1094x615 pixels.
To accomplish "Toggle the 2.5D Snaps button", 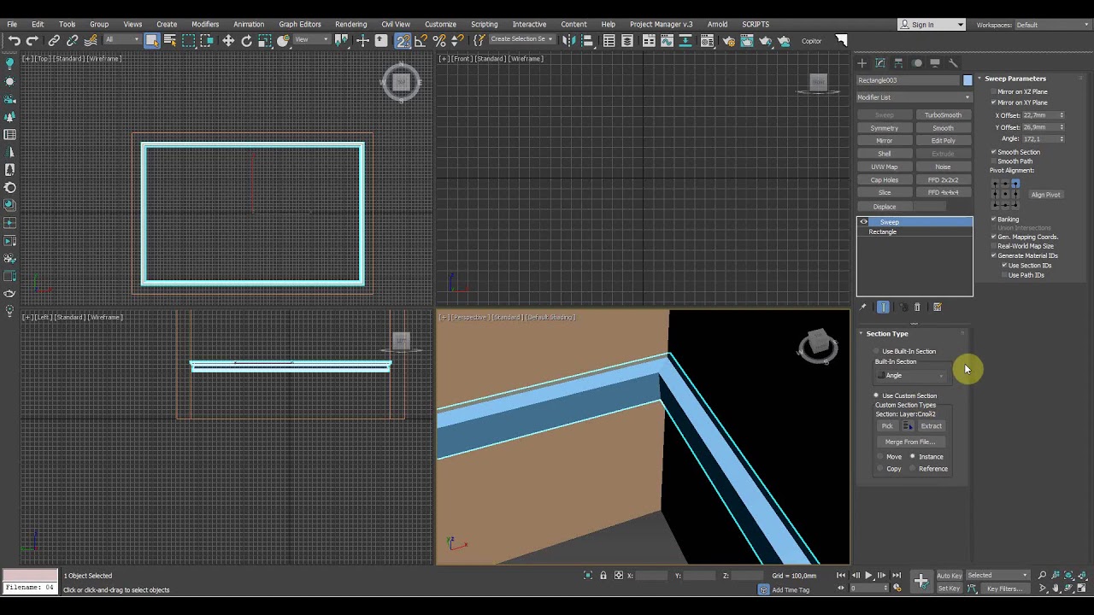I will point(403,41).
